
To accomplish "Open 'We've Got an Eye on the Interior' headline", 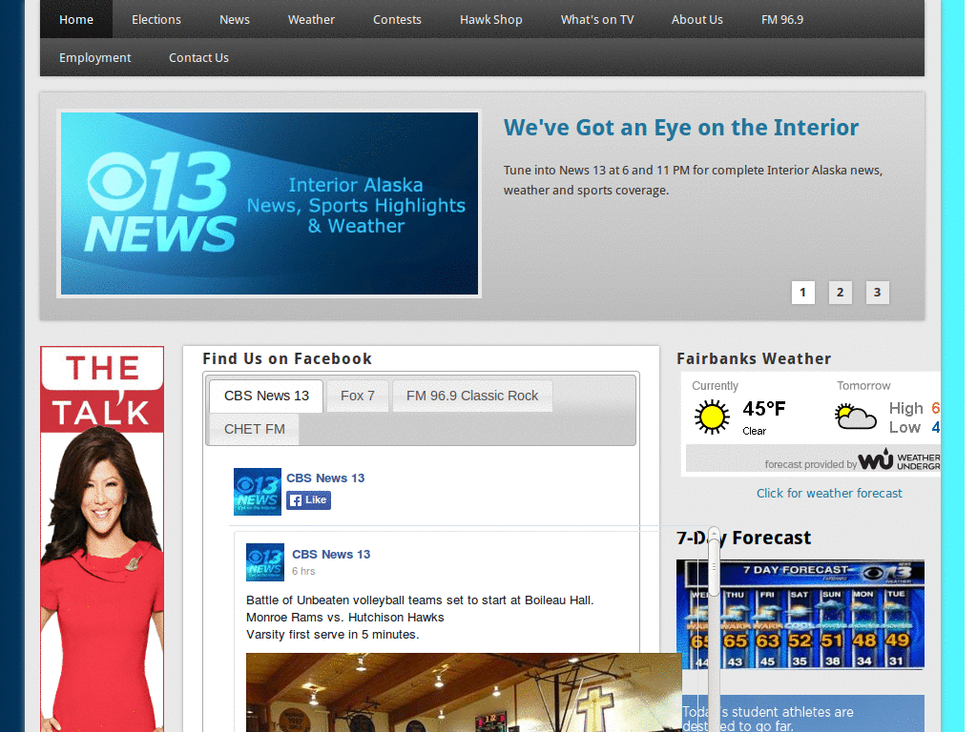I will pos(681,128).
